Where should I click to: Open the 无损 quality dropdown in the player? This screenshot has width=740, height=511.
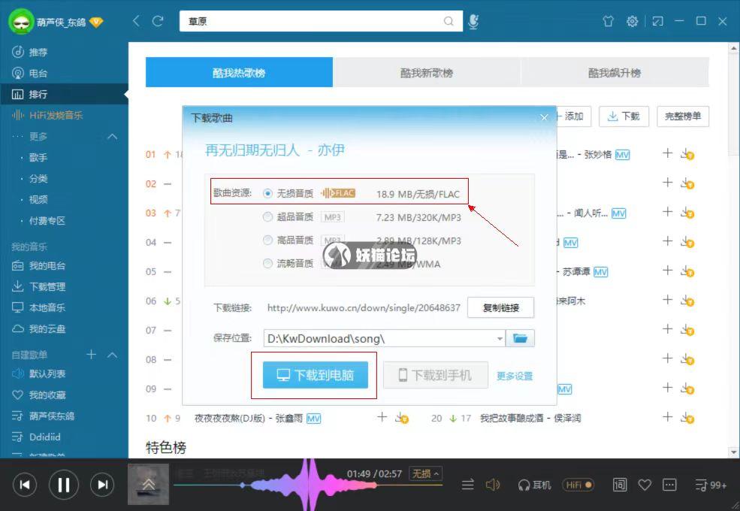426,473
